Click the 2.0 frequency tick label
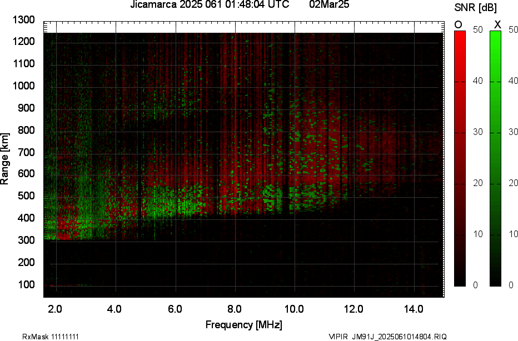This screenshot has height=341, width=518. 55,309
